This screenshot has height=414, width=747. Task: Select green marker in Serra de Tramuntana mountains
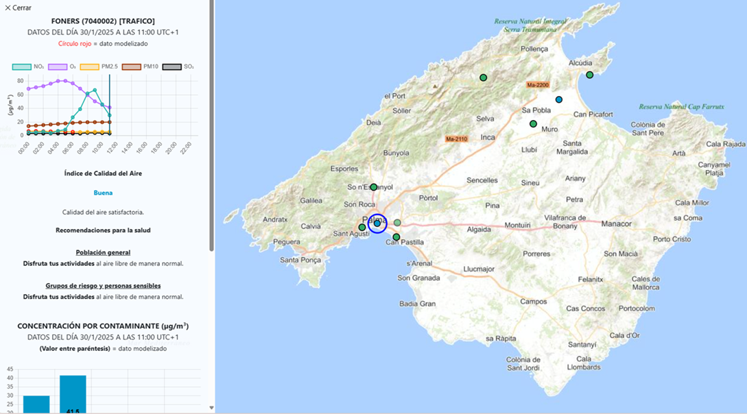click(x=483, y=77)
